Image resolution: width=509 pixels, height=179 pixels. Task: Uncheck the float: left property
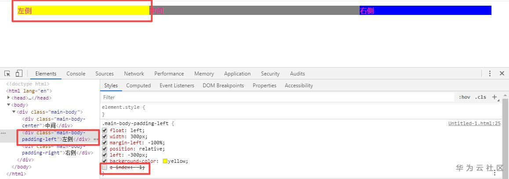tap(105, 130)
